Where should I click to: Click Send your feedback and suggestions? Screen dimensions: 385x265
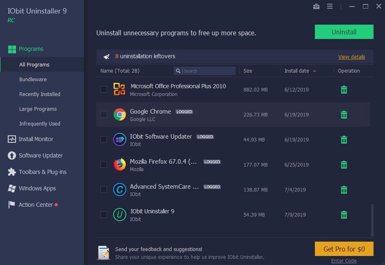(x=159, y=249)
